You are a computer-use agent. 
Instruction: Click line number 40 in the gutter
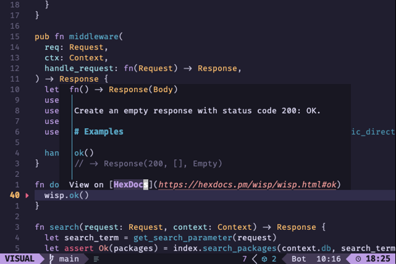[15, 195]
